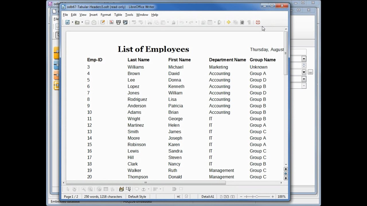Click the last name Rodriguez cell
The width and height of the screenshot is (367, 206).
click(137, 99)
